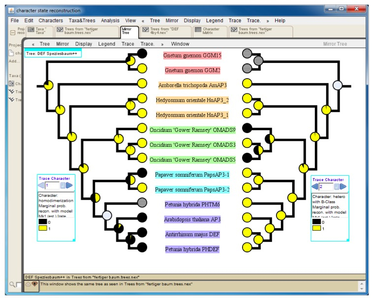Open the Window menu in inner toolbar
The height and width of the screenshot is (298, 372).
point(180,44)
